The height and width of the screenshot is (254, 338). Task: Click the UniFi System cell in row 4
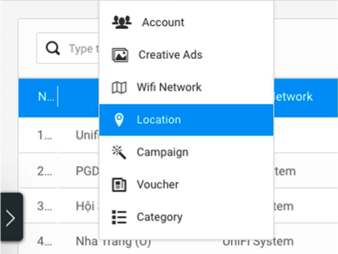258,242
